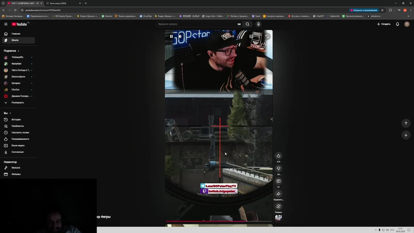Open the sound source thumbnail
This screenshot has height=233, width=414.
tap(278, 218)
